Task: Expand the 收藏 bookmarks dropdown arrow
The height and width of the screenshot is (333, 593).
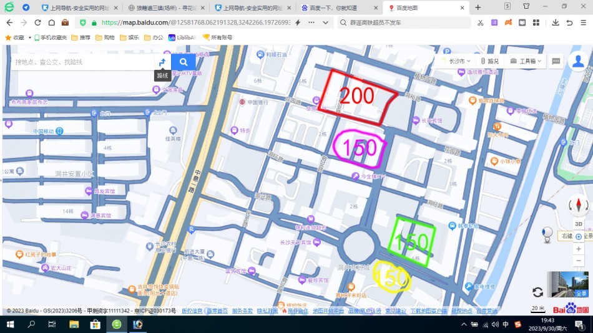Action: coord(29,37)
